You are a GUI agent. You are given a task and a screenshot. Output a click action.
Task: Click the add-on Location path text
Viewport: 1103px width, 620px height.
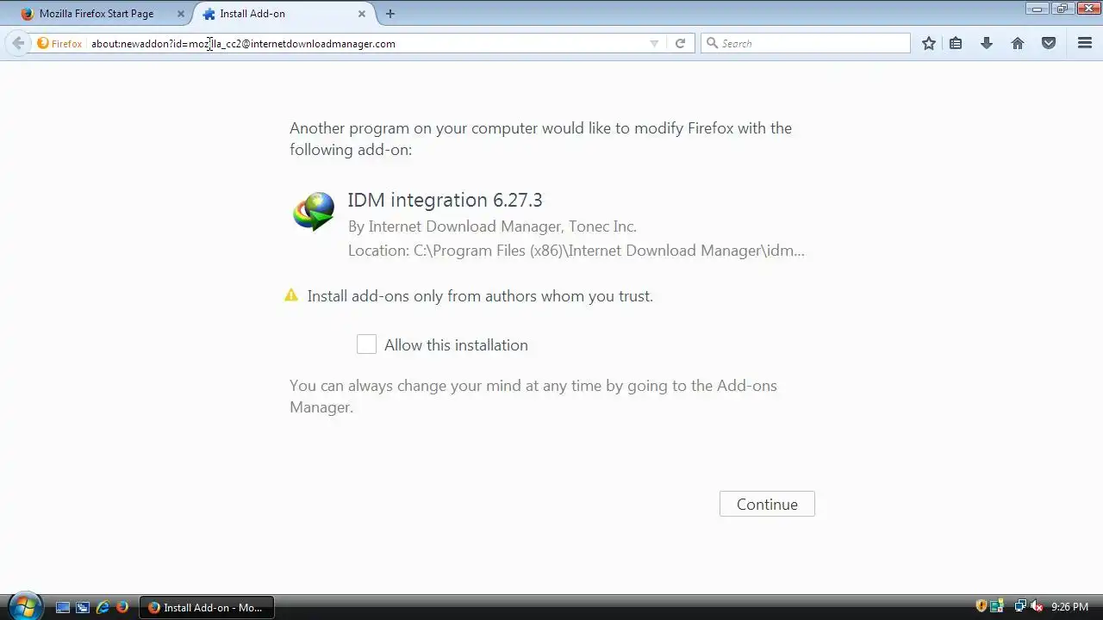coord(576,251)
